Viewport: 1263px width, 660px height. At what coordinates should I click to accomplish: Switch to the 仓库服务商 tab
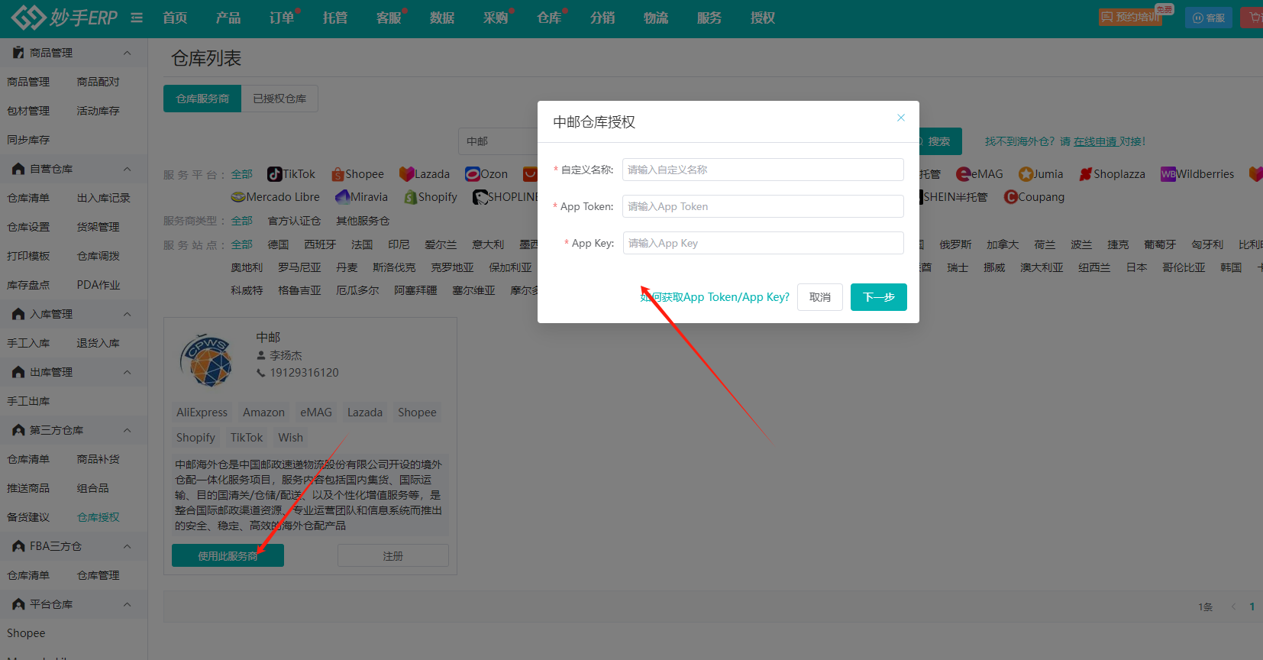(x=202, y=99)
